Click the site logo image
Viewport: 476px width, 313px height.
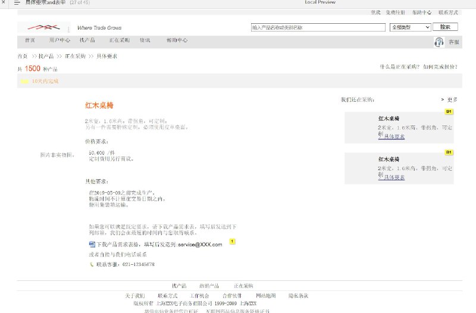point(43,27)
